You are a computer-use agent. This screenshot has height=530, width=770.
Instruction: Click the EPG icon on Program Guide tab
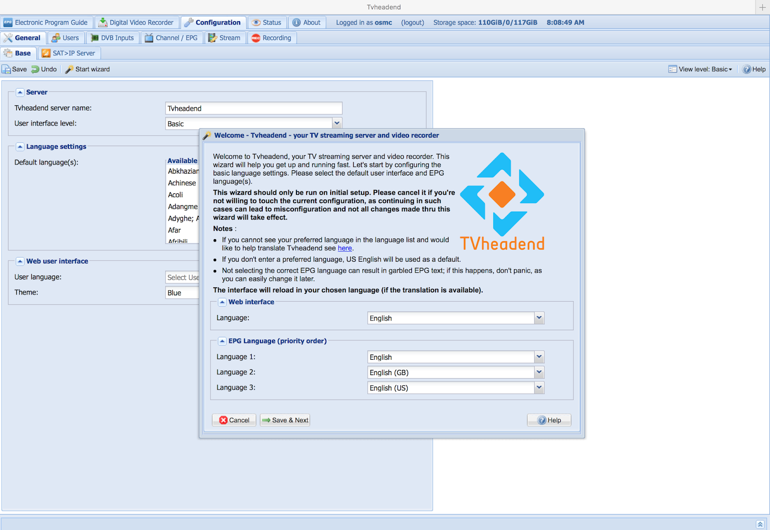(8, 23)
